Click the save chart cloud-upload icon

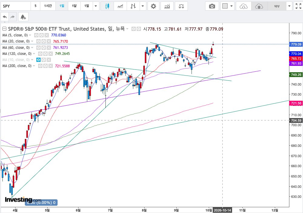(259, 6)
